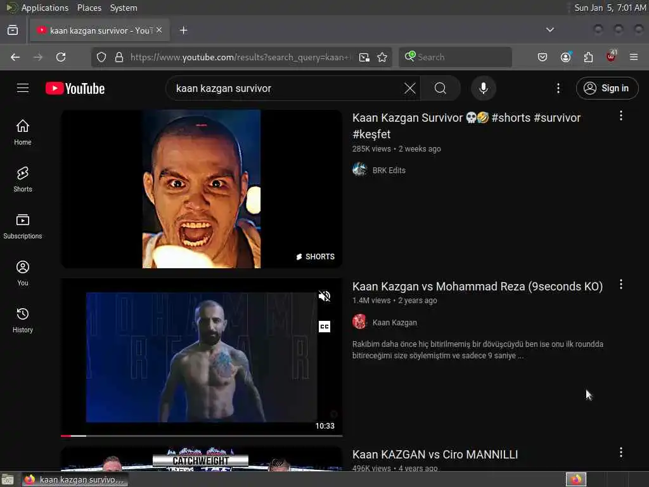Open Home in the sidebar
The image size is (649, 487).
[23, 133]
